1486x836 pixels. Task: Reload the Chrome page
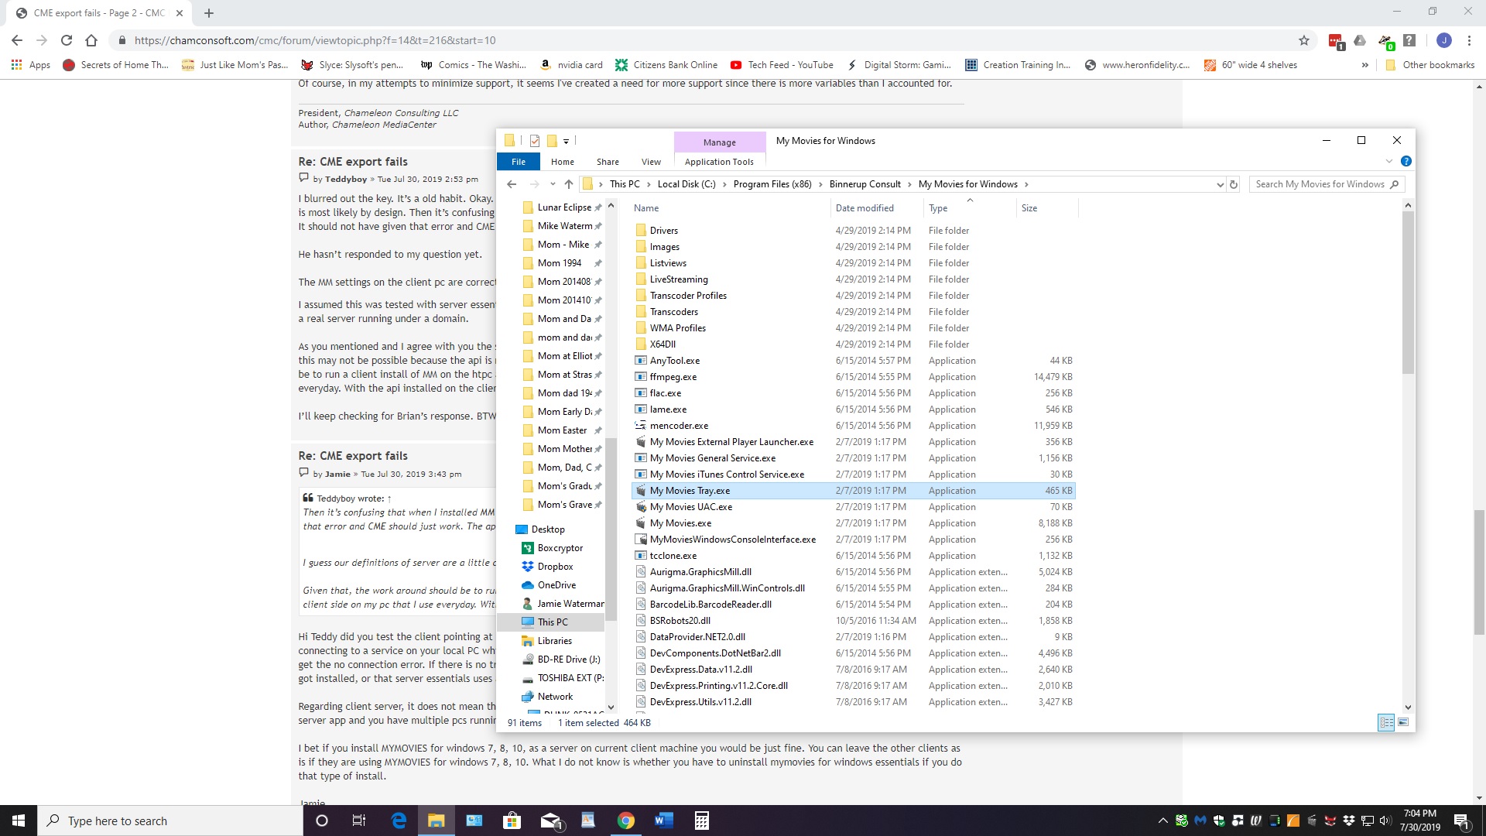[67, 40]
